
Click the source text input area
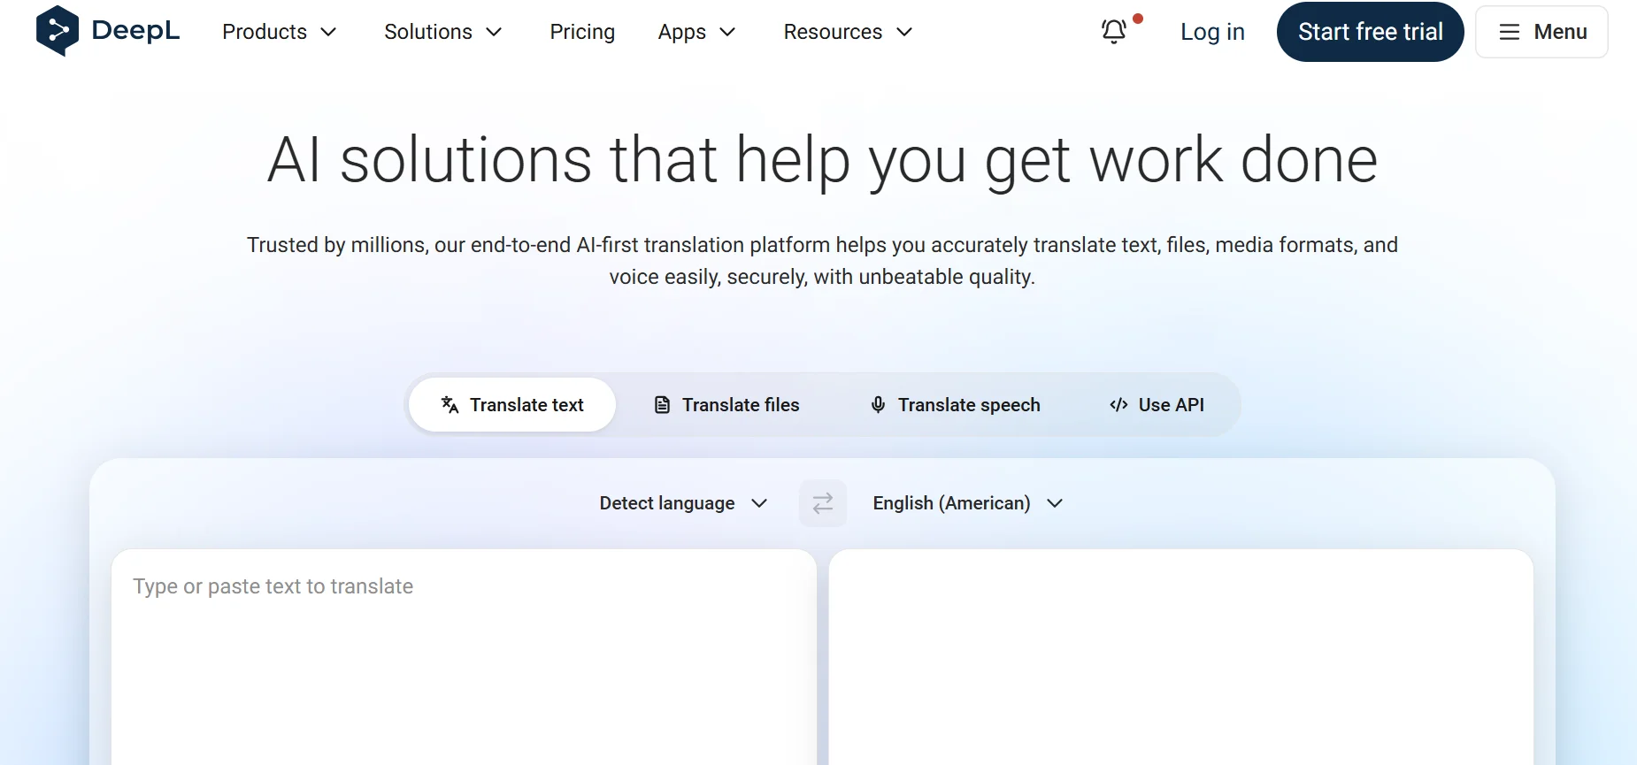464,657
